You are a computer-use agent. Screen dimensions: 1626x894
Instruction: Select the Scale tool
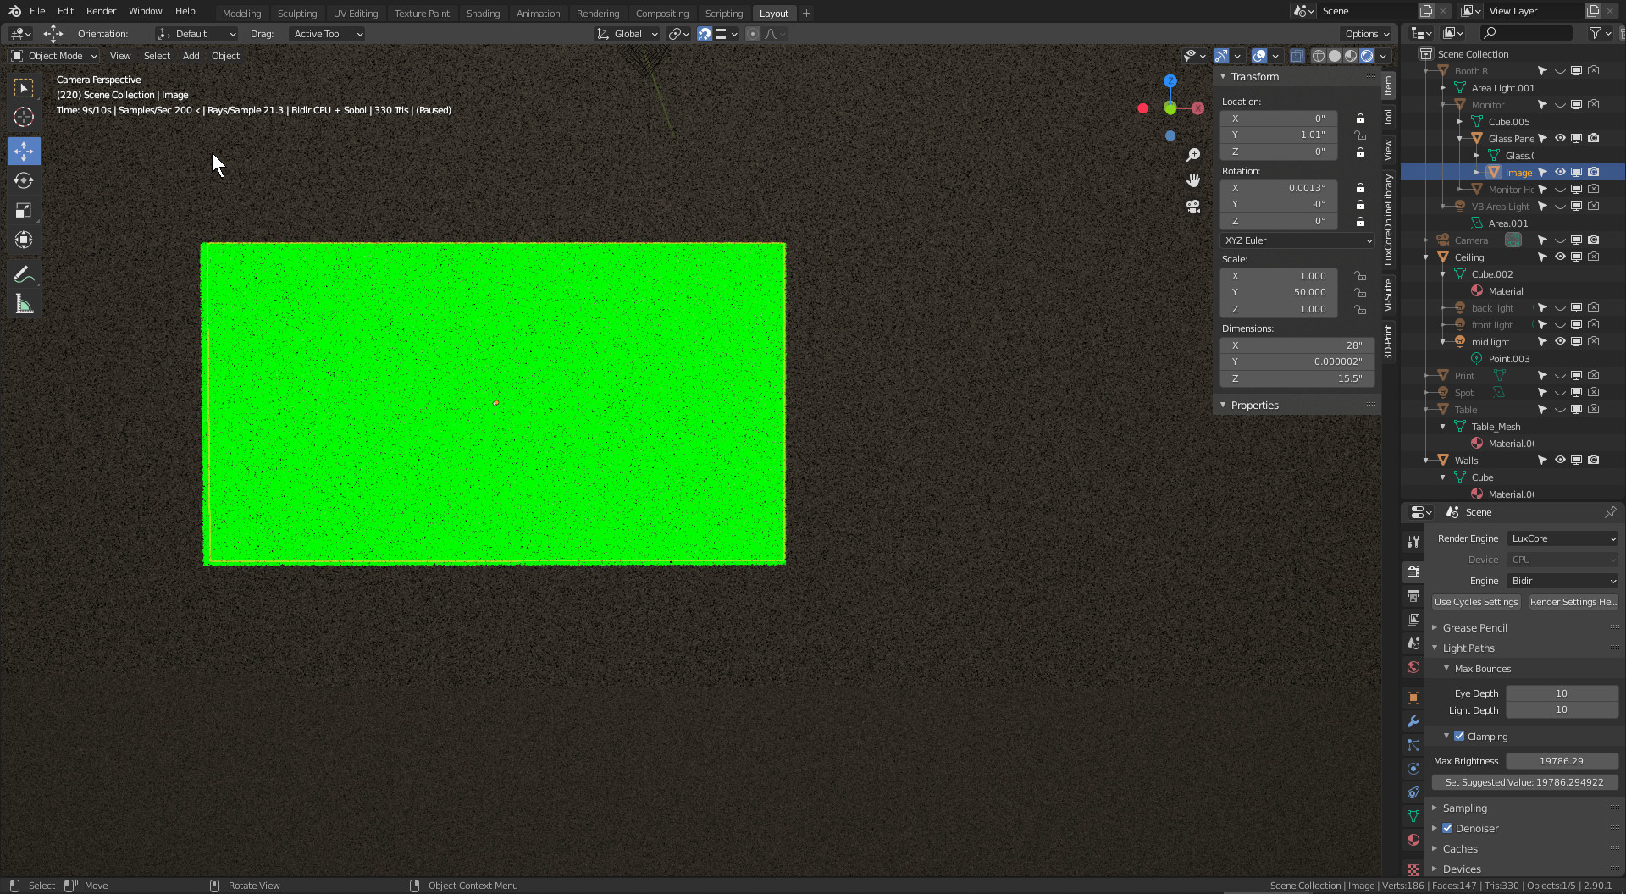click(x=24, y=211)
